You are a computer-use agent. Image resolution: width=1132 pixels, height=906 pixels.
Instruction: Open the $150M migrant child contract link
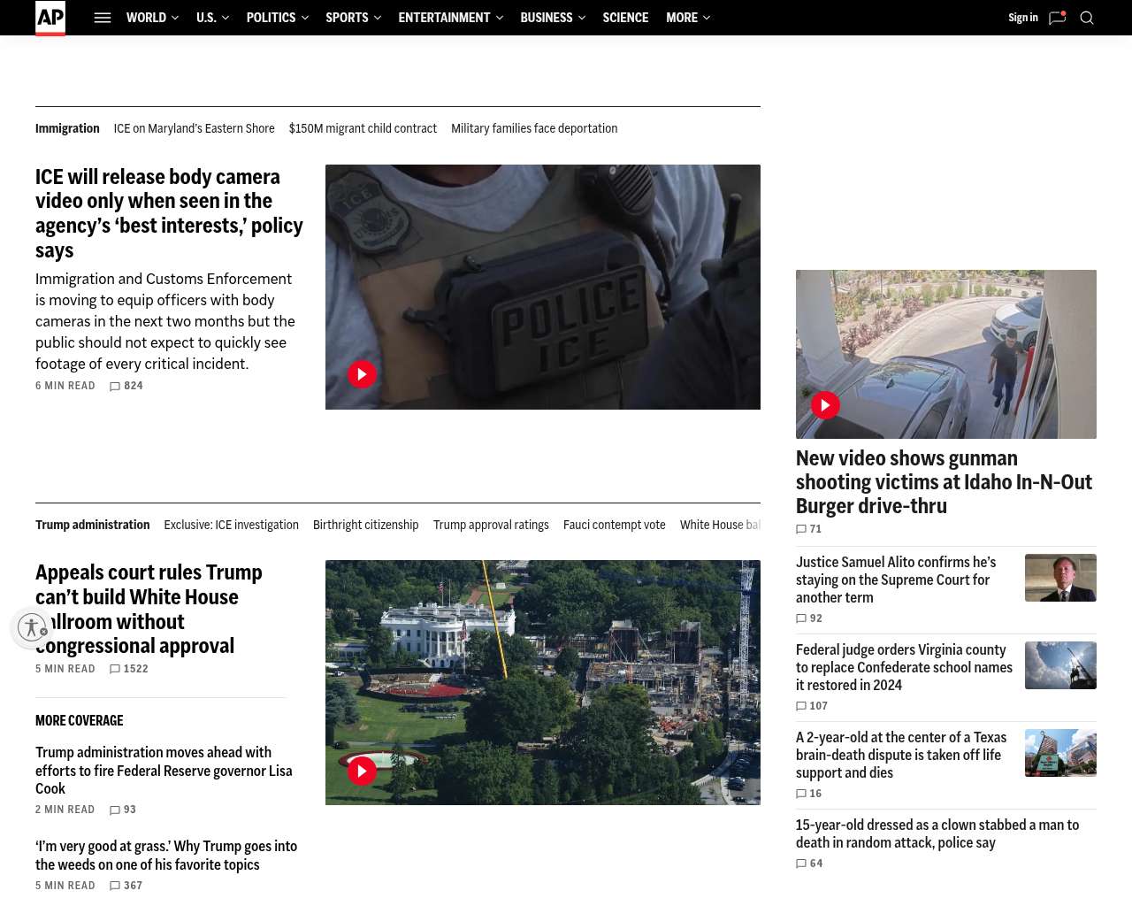363,128
